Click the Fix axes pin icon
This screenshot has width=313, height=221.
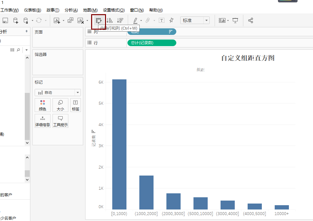[171, 20]
